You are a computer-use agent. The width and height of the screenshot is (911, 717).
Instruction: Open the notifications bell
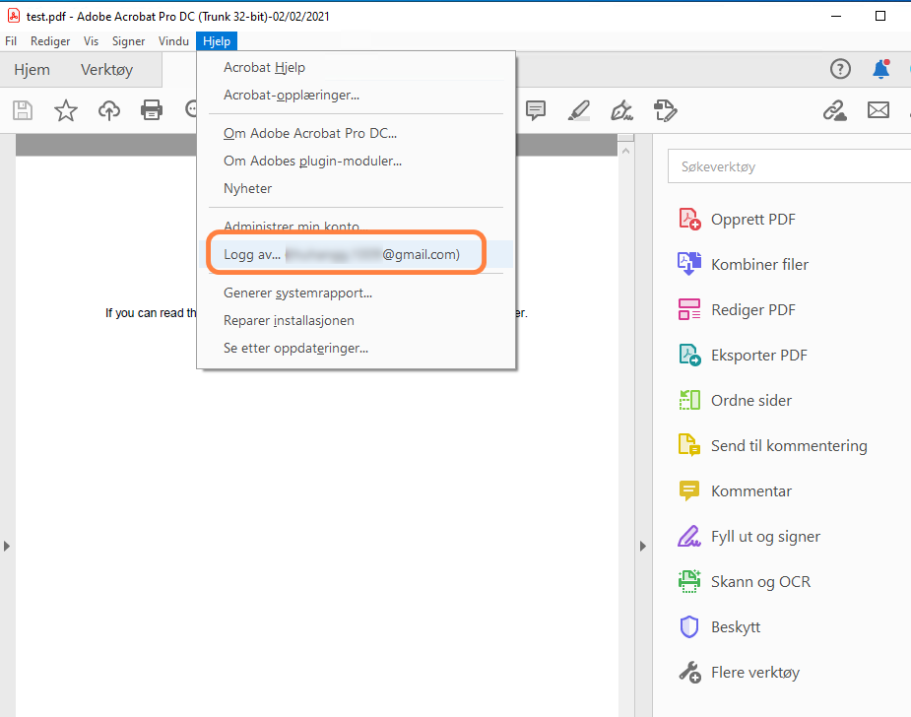pyautogui.click(x=880, y=69)
